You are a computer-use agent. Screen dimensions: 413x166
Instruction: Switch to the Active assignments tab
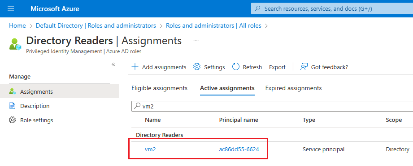point(227,88)
